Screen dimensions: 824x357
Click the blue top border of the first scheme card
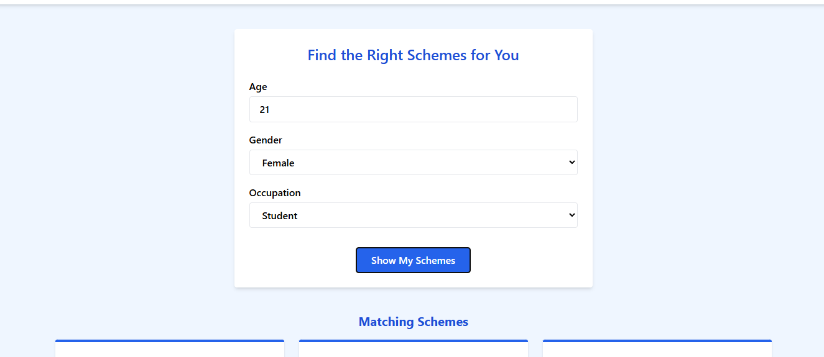170,341
